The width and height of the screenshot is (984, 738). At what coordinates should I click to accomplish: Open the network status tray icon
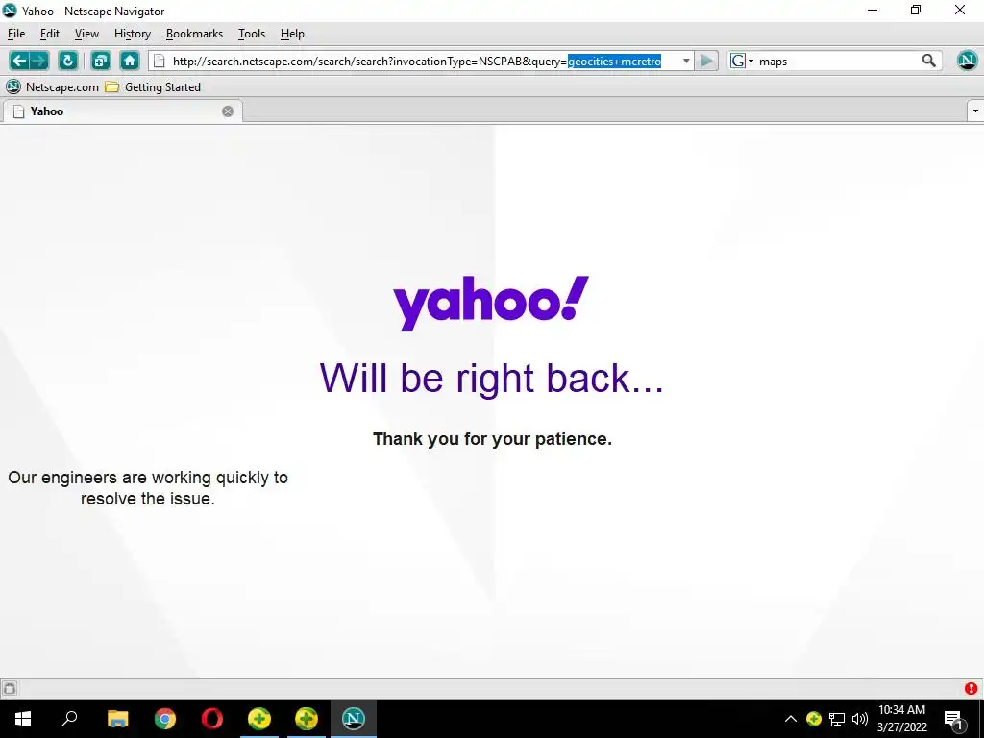point(837,719)
